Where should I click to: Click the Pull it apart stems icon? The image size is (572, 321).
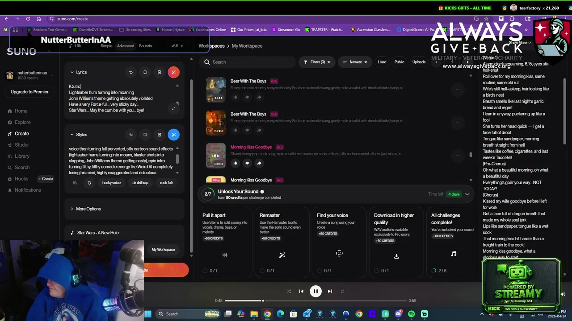click(225, 255)
